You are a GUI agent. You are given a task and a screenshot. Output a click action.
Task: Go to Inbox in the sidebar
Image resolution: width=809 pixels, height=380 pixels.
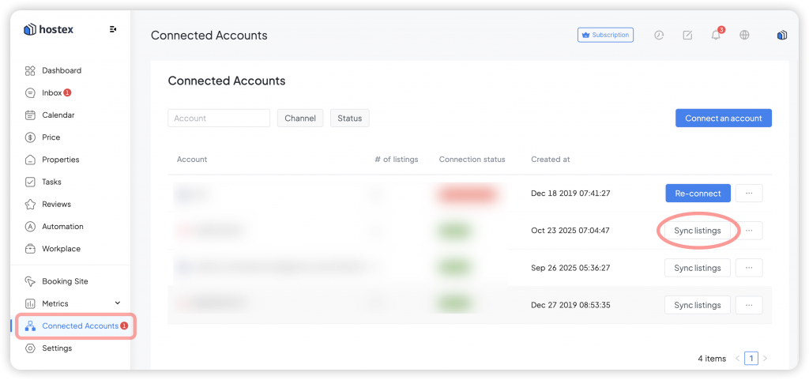click(51, 92)
